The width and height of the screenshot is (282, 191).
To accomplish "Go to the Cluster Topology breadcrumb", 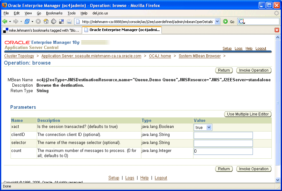I will coord(19,56).
